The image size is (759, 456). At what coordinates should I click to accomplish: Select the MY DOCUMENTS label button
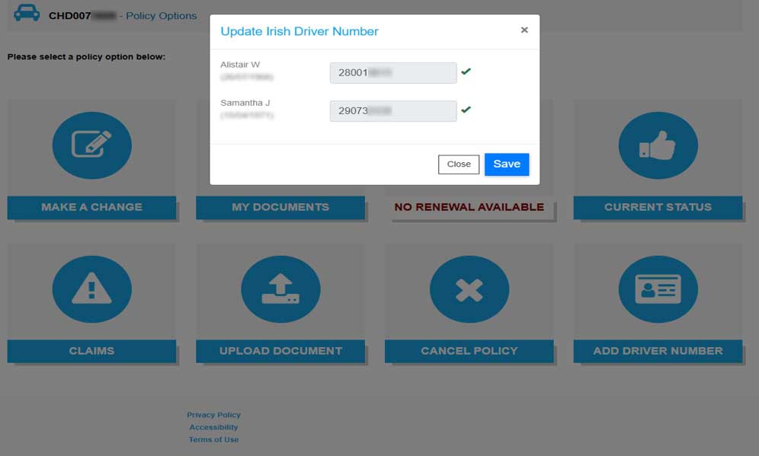280,207
